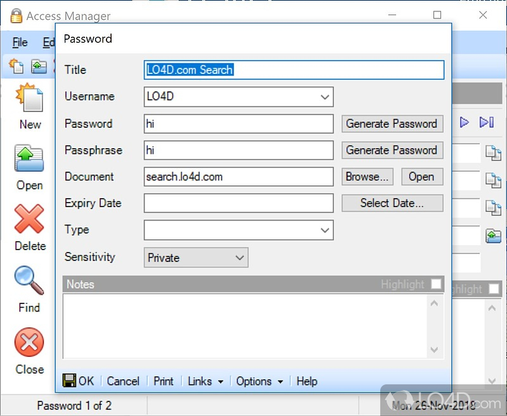This screenshot has width=507, height=416.
Task: Click the Document input field
Action: pos(239,177)
